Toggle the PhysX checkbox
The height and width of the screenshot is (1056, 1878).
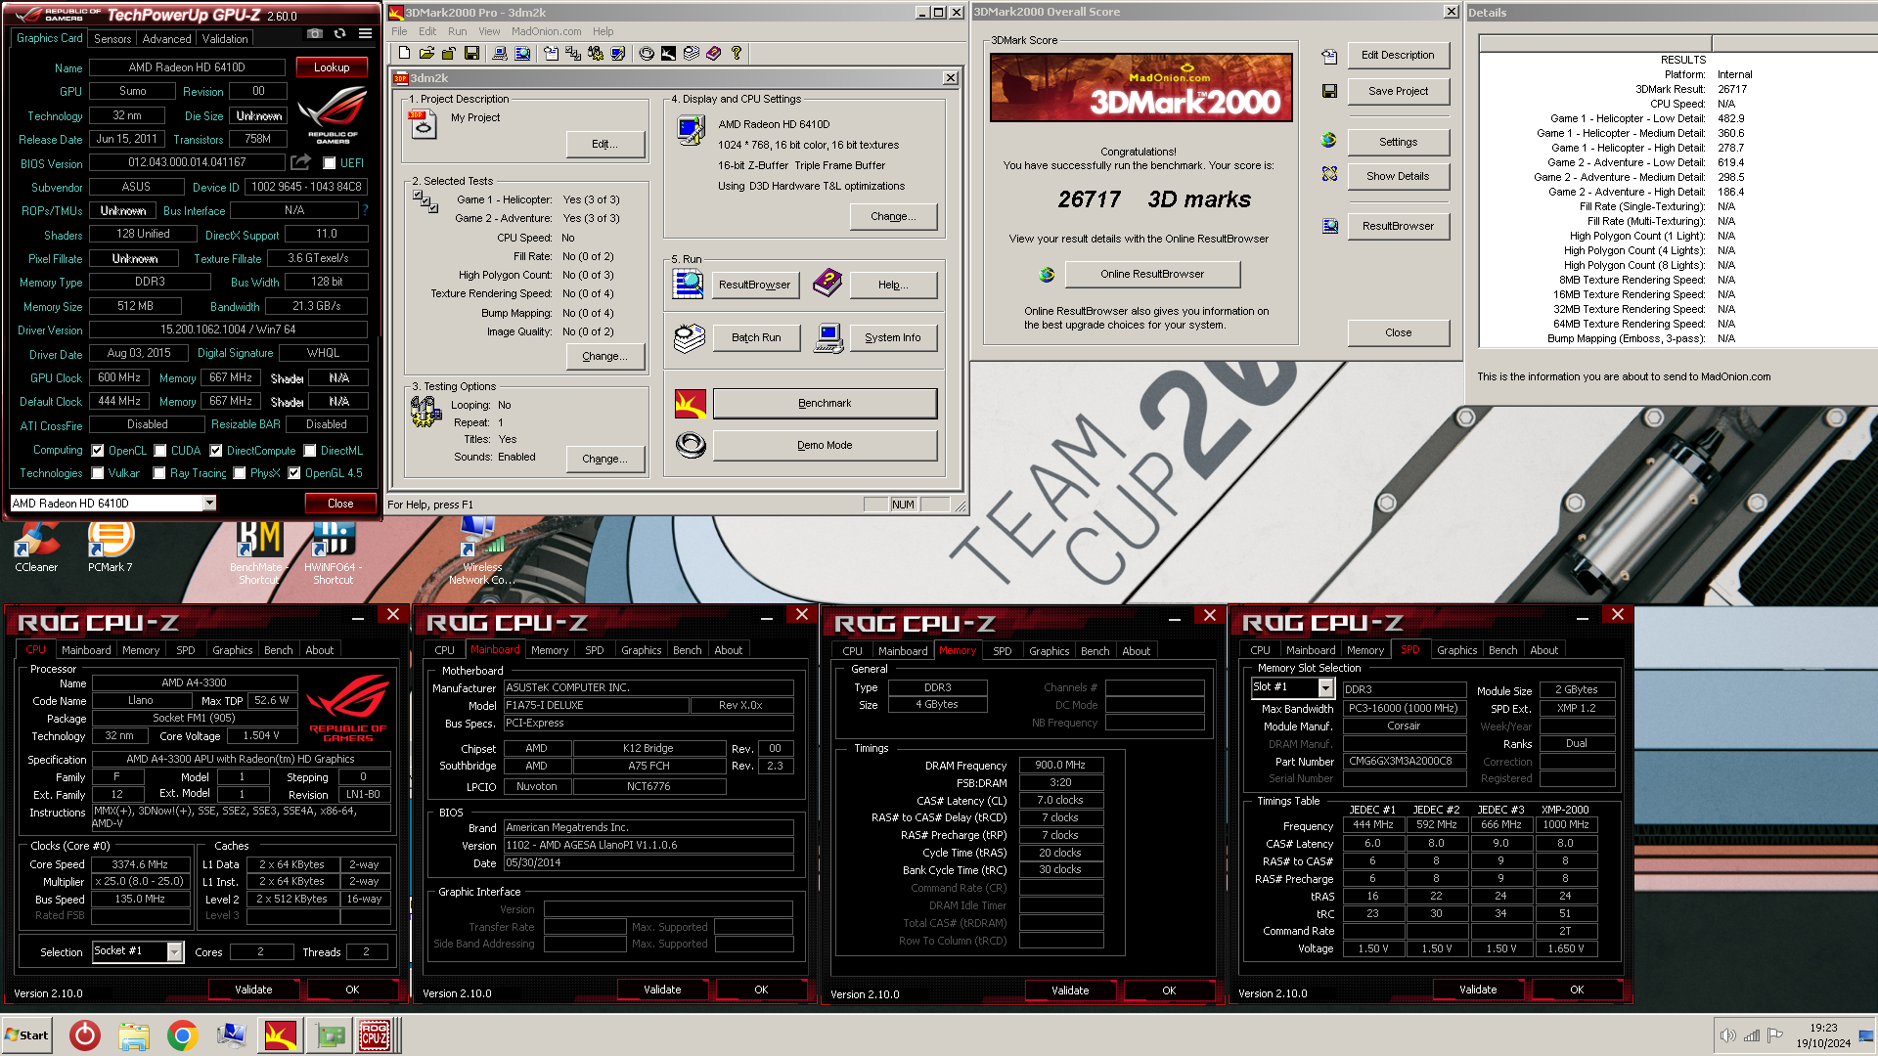coord(240,473)
